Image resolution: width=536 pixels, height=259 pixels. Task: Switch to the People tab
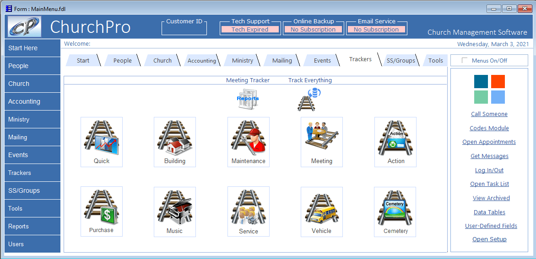click(123, 60)
